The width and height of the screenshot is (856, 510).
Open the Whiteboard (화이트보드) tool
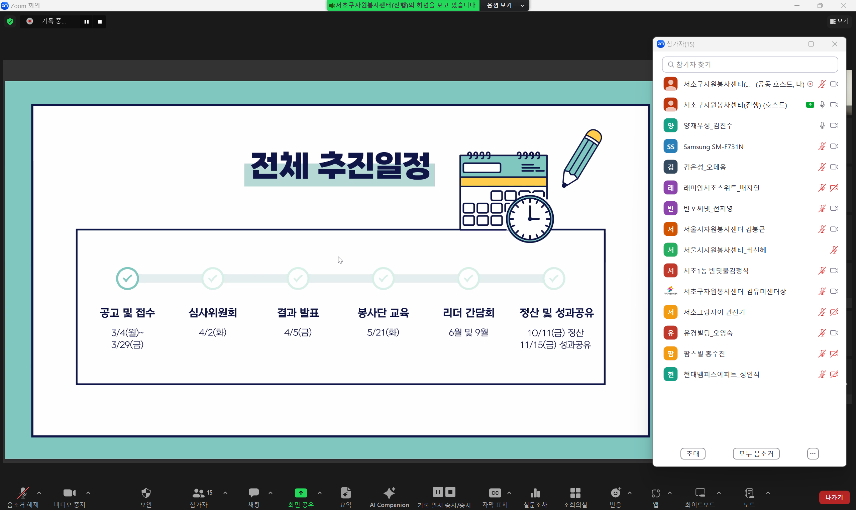point(700,493)
